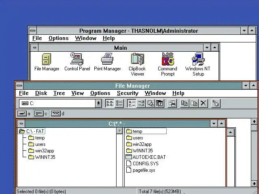Open File Manager icon in Main group
This screenshot has height=194, width=259.
tap(47, 62)
